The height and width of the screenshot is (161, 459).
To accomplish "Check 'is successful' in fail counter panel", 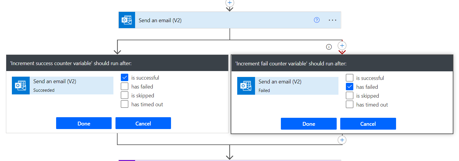I will (349, 78).
